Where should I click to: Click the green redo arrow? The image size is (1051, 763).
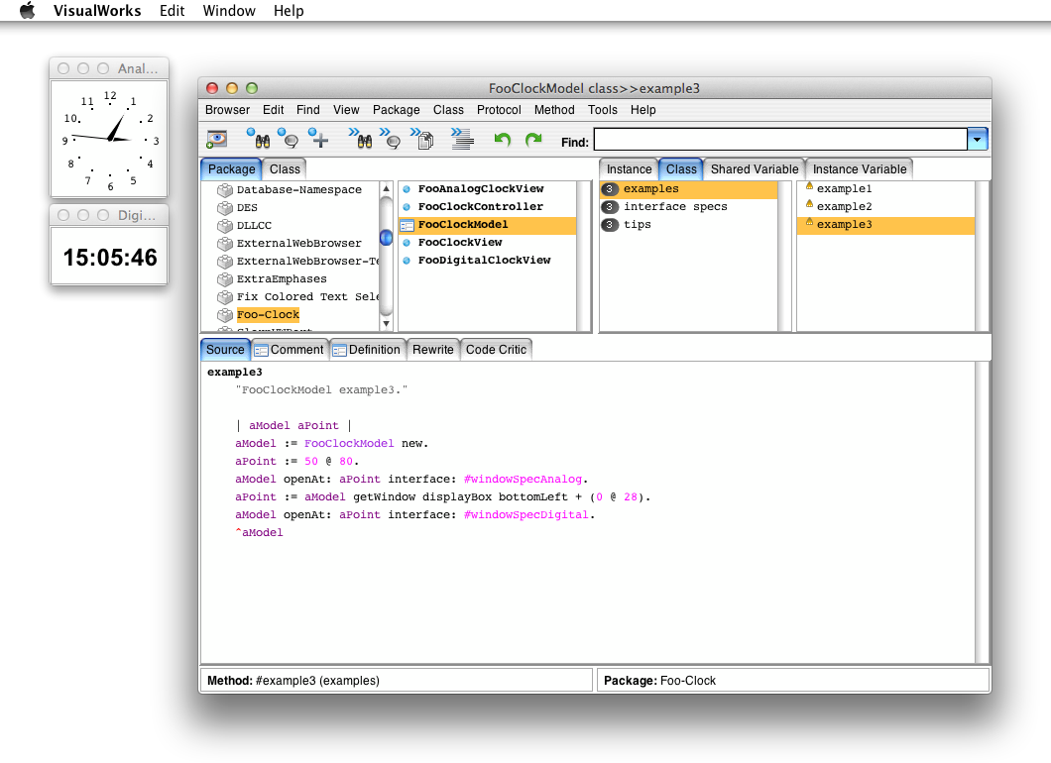click(x=533, y=140)
